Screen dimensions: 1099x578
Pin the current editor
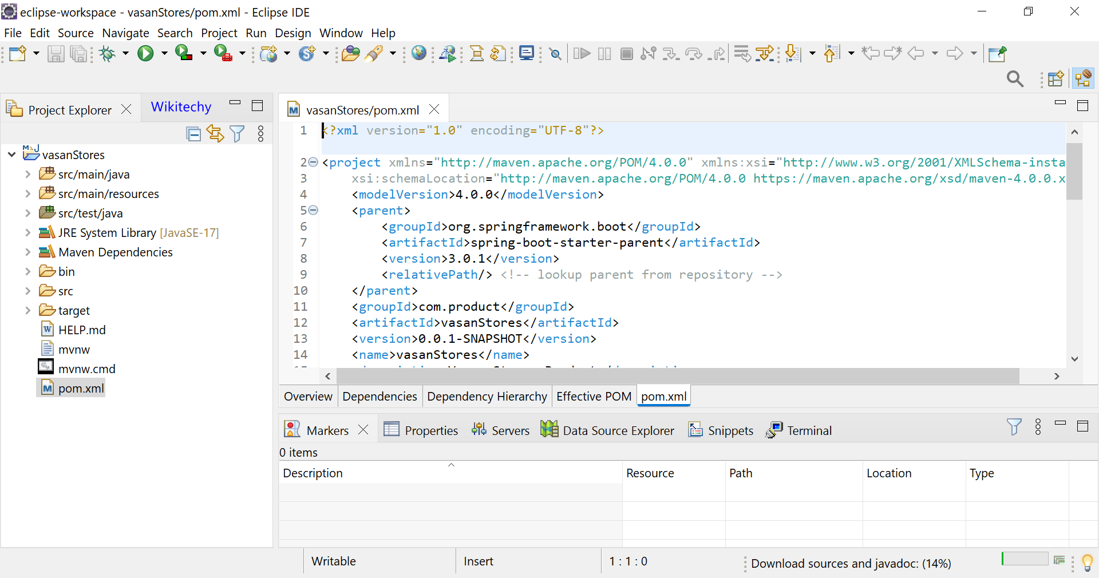[997, 54]
